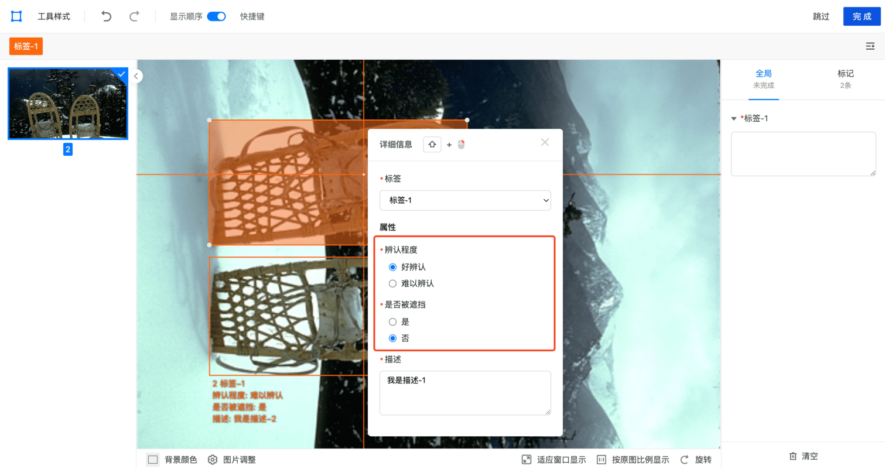The image size is (885, 469).
Task: Select the rectangle annotation tool icon
Action: point(16,16)
